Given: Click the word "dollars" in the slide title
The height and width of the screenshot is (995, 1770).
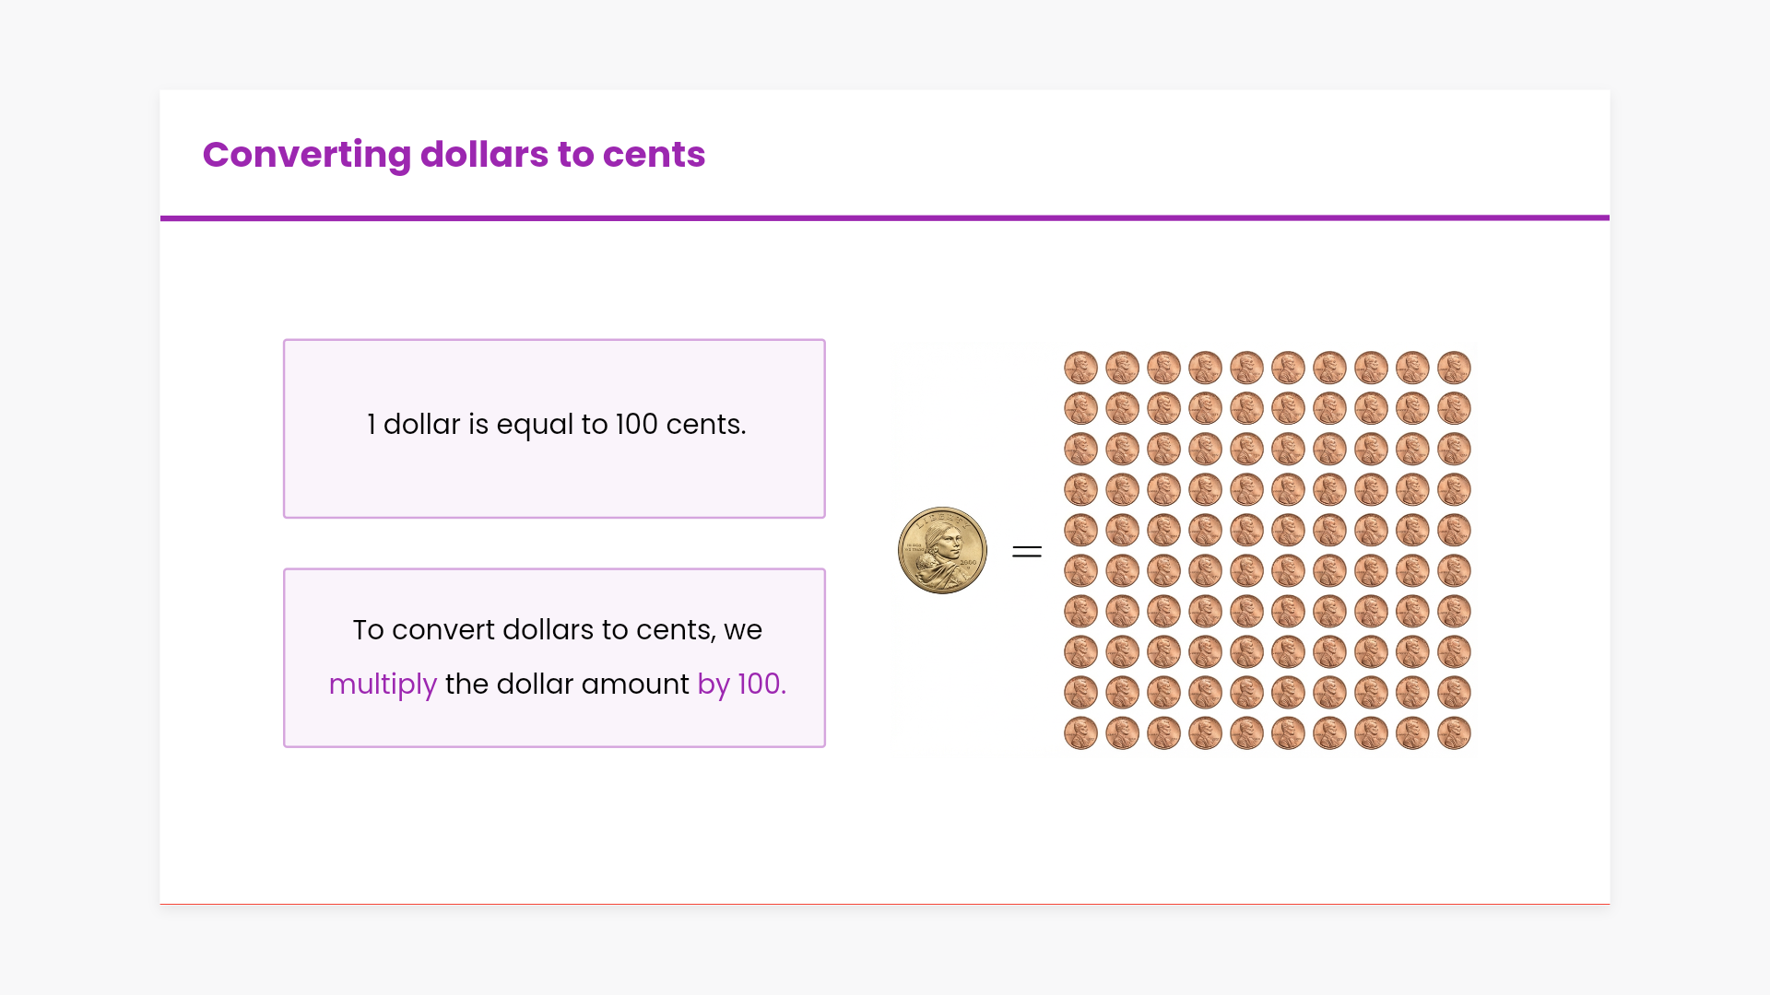Looking at the screenshot, I should [483, 155].
